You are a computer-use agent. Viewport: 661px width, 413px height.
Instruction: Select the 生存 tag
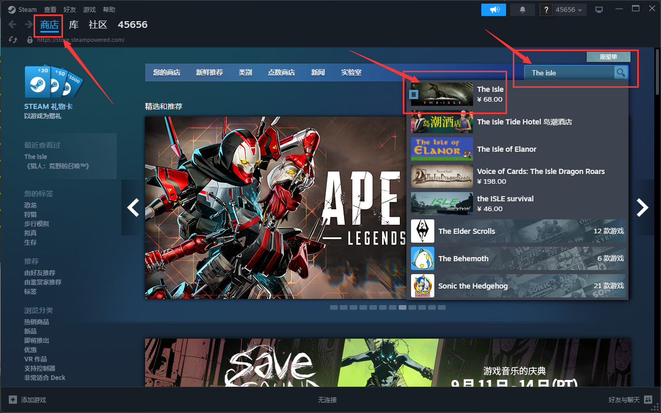pyautogui.click(x=30, y=242)
